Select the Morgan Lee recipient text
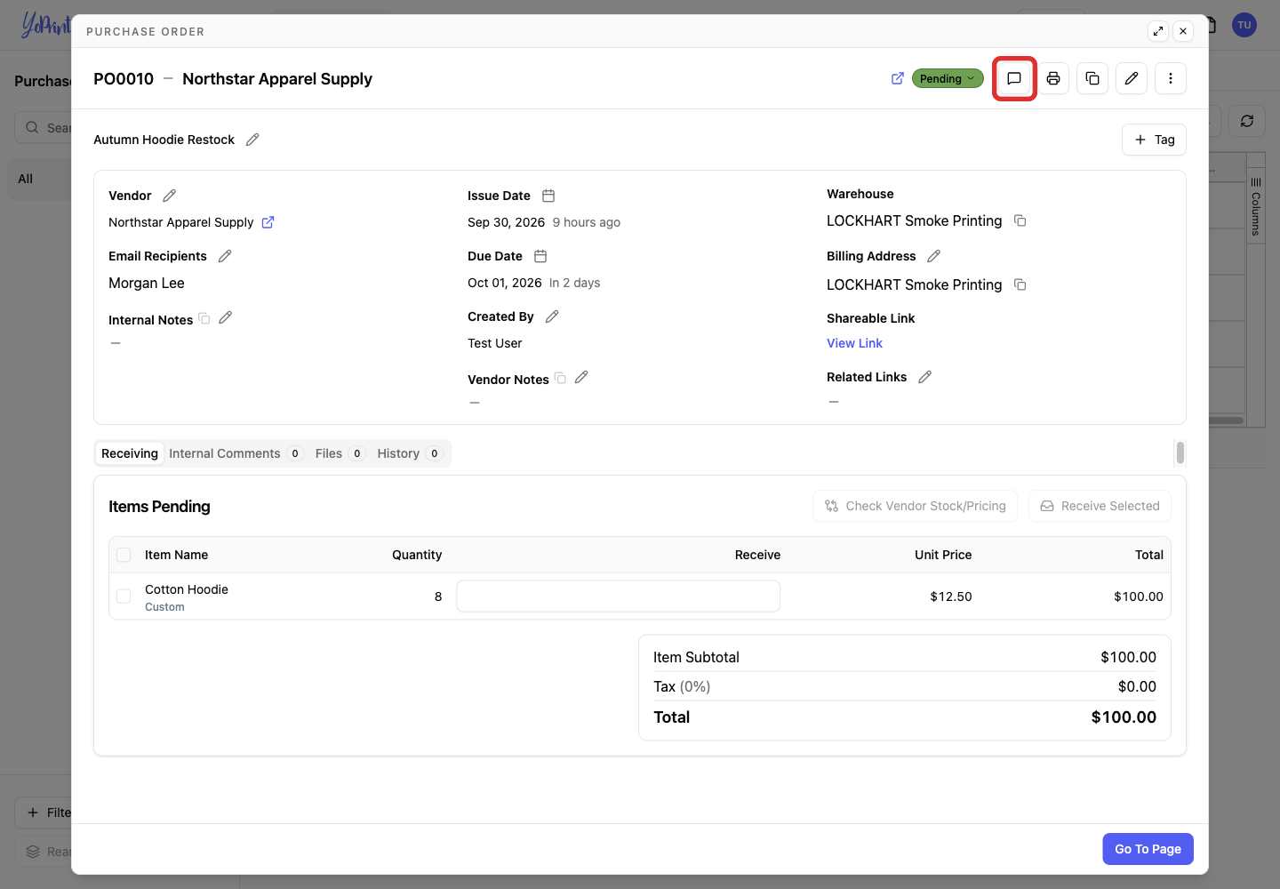 point(147,283)
